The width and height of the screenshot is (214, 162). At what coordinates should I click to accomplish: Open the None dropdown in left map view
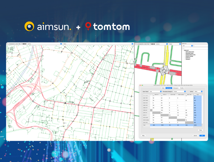(98, 44)
